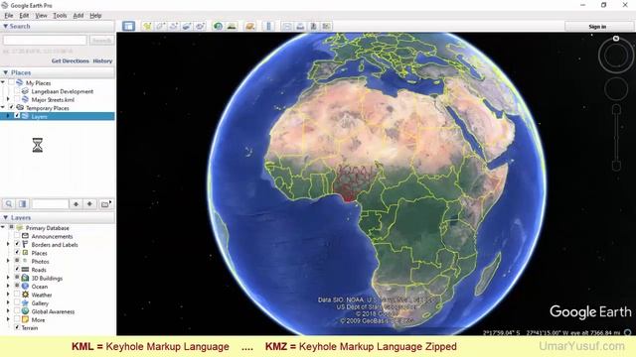Click the Sunlight toolbar icon
Screen dimensions: 636x357
click(232, 27)
